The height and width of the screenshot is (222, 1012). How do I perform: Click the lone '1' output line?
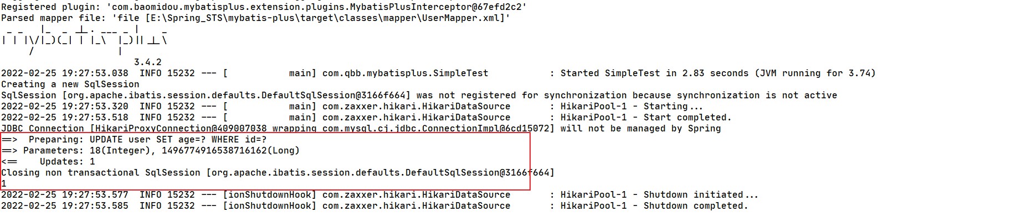point(4,183)
